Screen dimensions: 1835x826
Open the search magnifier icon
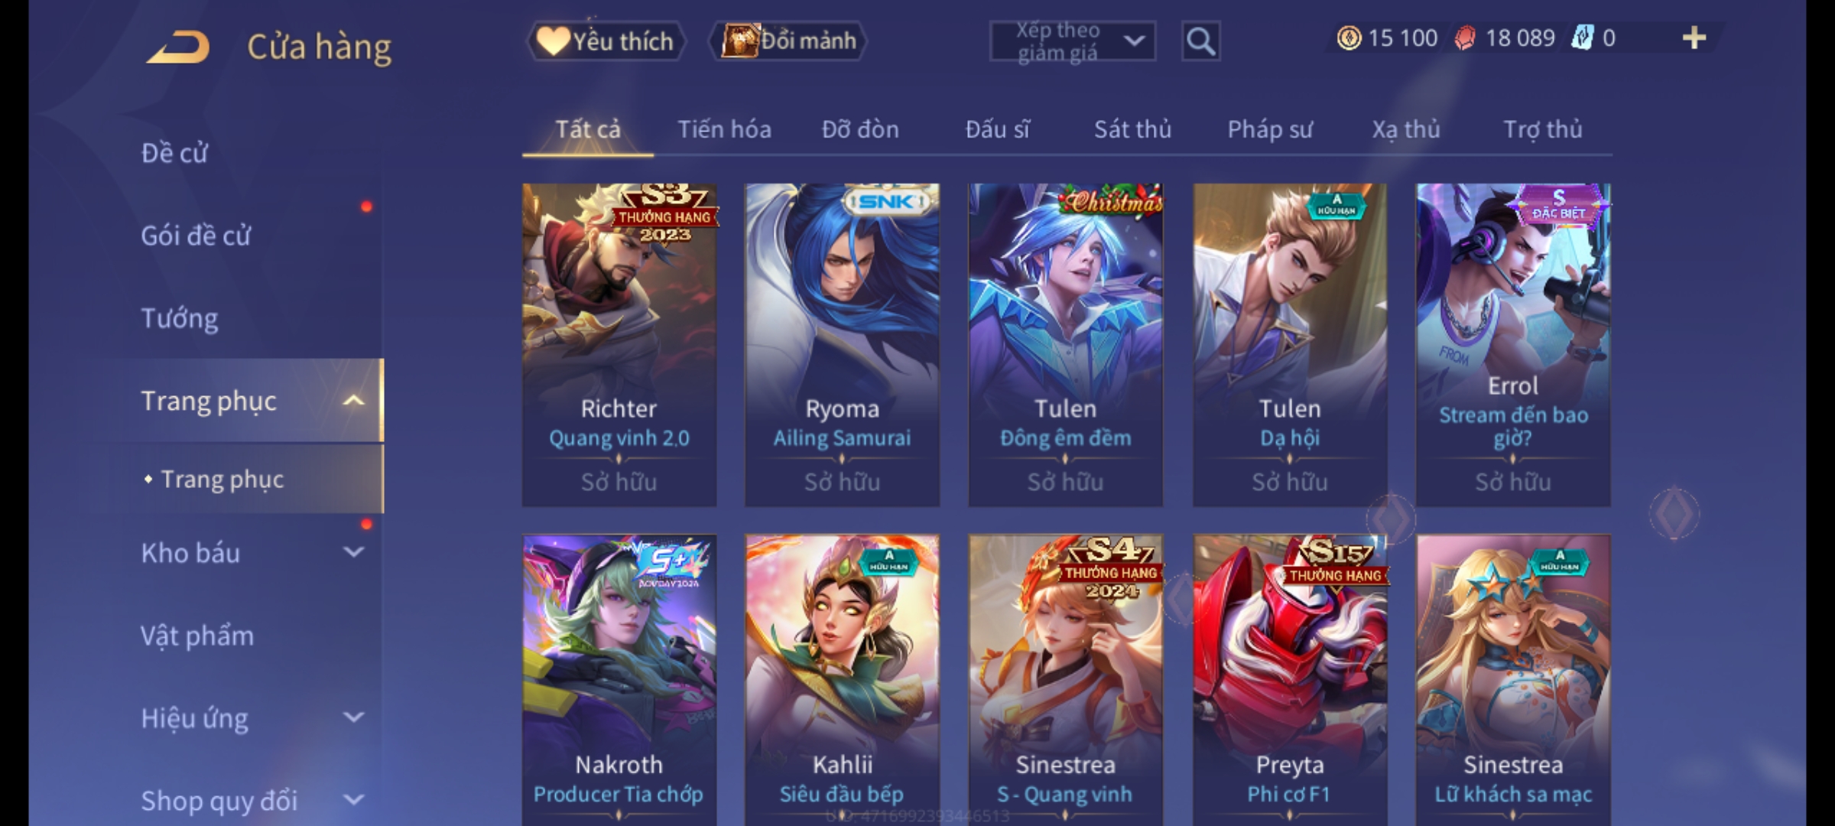pyautogui.click(x=1200, y=41)
